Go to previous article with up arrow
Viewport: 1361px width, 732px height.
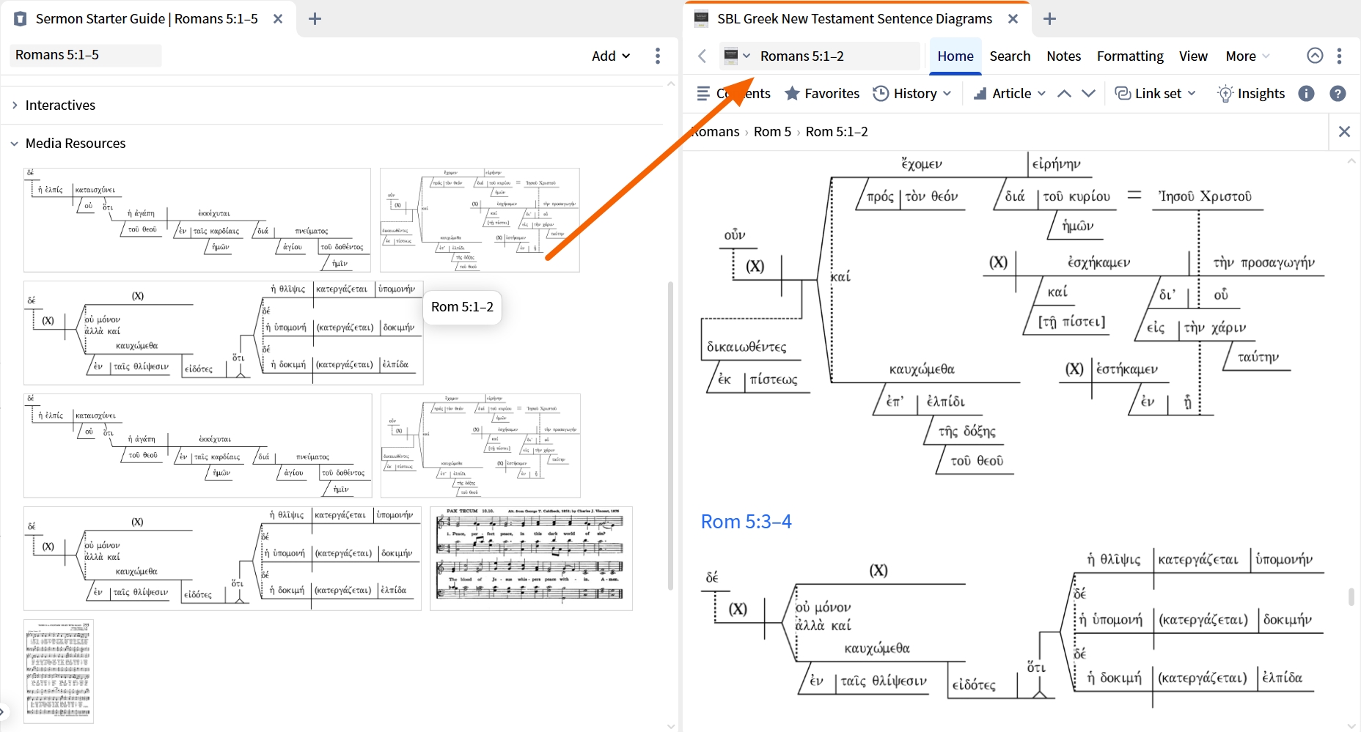tap(1065, 93)
